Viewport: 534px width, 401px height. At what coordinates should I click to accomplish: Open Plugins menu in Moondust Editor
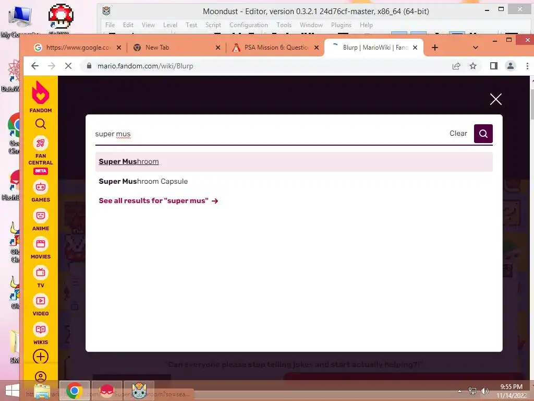[x=341, y=25]
